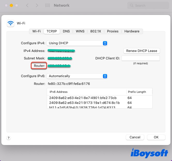Open the WINS tab
Screen dimensions: 172x161
(x=80, y=31)
